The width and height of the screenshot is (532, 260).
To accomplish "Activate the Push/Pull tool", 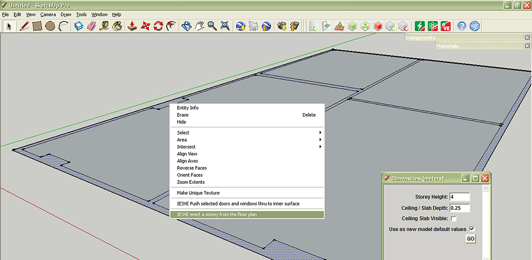I will pos(132,26).
